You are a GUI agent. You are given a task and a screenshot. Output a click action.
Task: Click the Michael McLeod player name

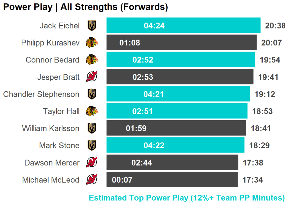coord(51,180)
